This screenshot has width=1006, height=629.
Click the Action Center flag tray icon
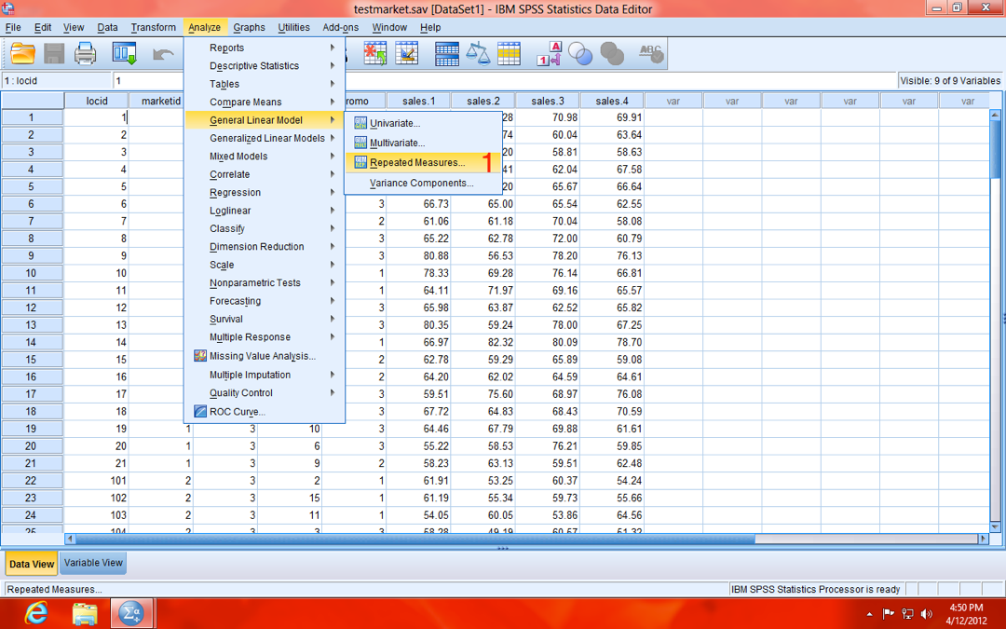[x=888, y=613]
